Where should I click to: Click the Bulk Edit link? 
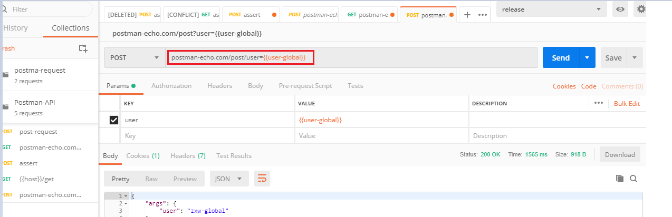[x=627, y=104]
